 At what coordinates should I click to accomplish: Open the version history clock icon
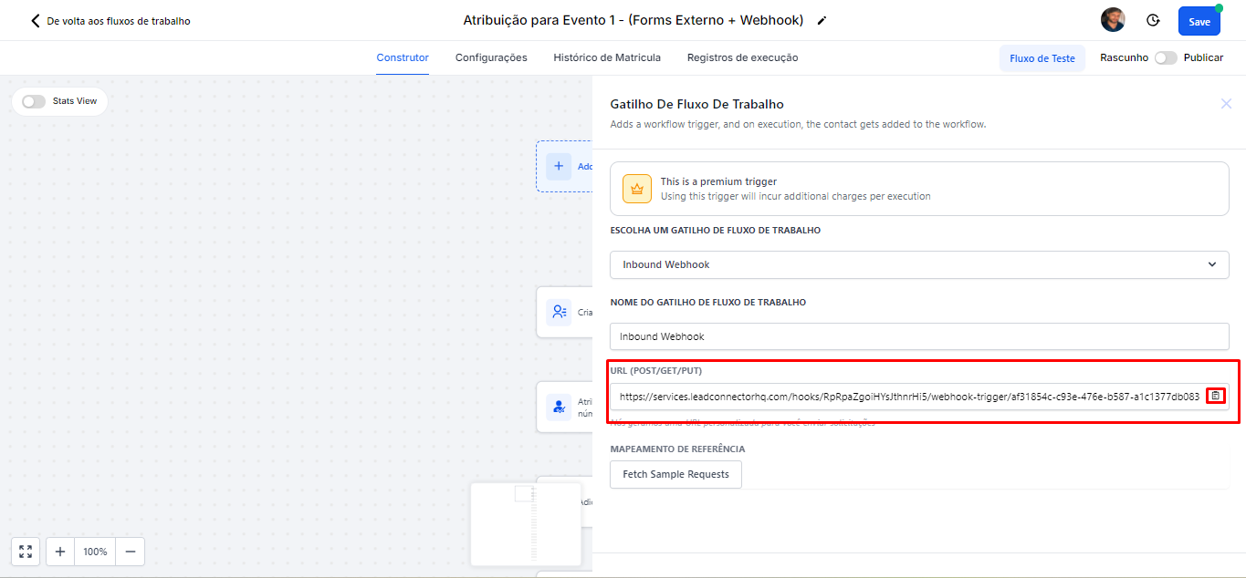[1153, 21]
